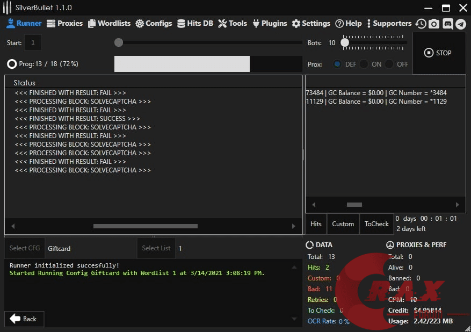Image resolution: width=471 pixels, height=332 pixels.
Task: Click the Start position input field
Action: 33,42
